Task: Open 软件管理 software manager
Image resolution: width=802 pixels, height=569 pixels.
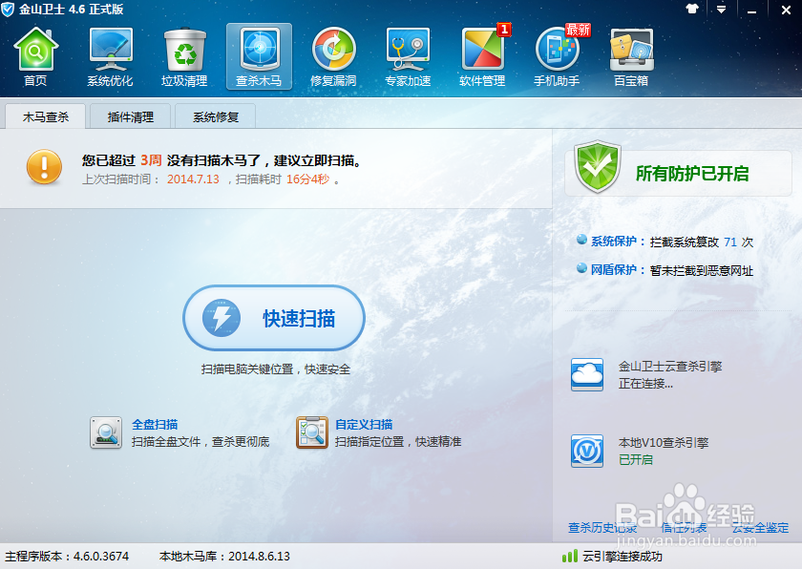Action: (482, 57)
